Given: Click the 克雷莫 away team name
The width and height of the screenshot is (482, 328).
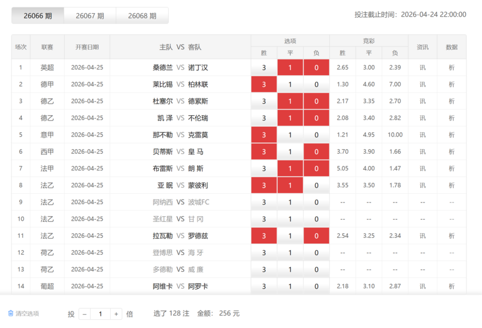Looking at the screenshot, I should click(198, 135).
